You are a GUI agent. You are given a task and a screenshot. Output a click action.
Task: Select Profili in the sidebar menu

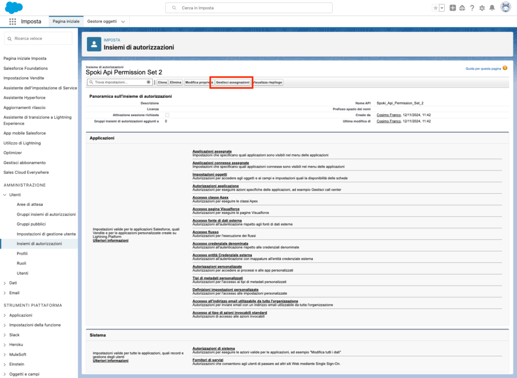point(22,253)
